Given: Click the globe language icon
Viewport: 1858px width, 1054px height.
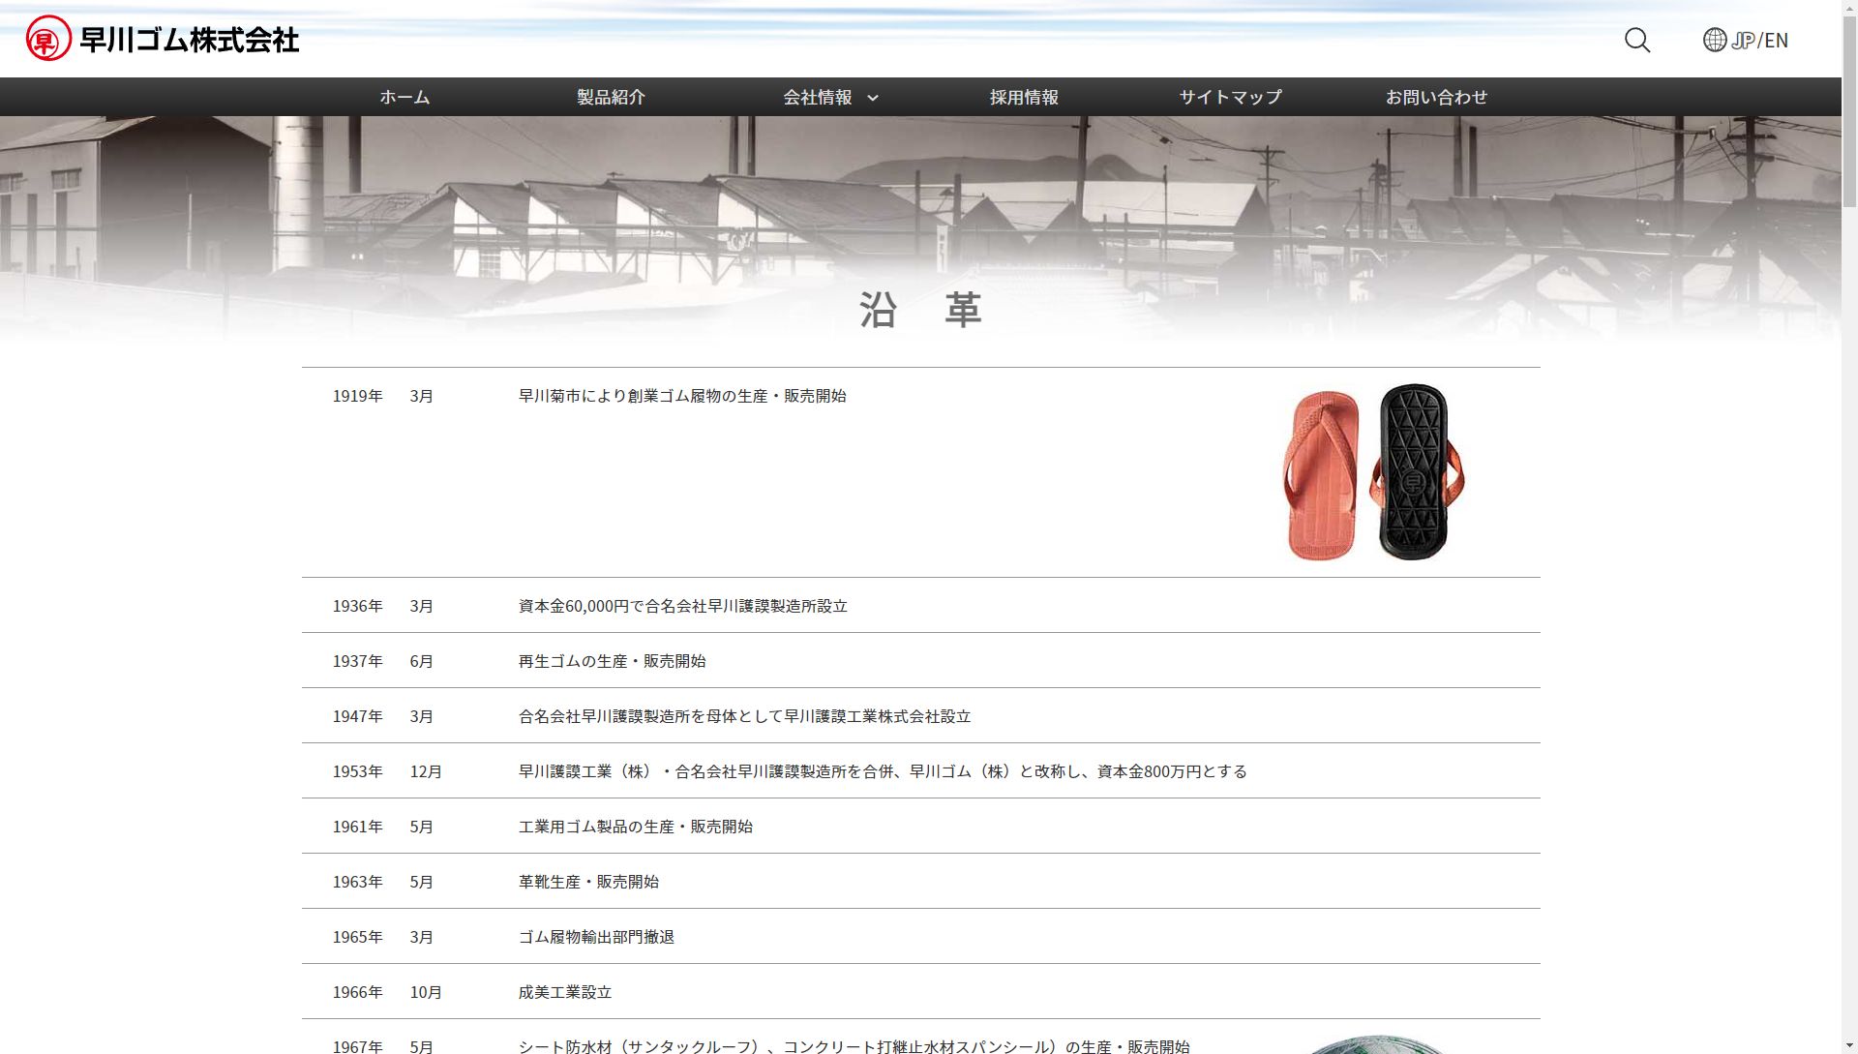Looking at the screenshot, I should [x=1715, y=40].
